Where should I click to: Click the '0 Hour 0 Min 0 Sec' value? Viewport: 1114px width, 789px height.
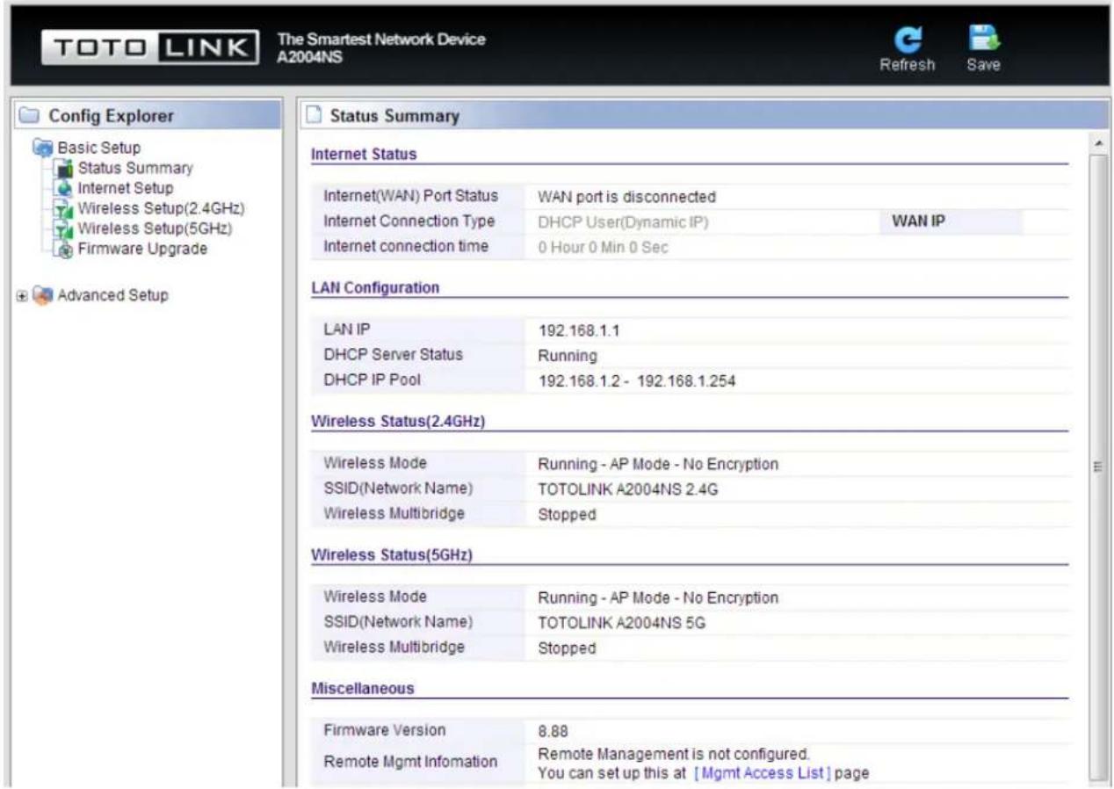click(x=603, y=248)
